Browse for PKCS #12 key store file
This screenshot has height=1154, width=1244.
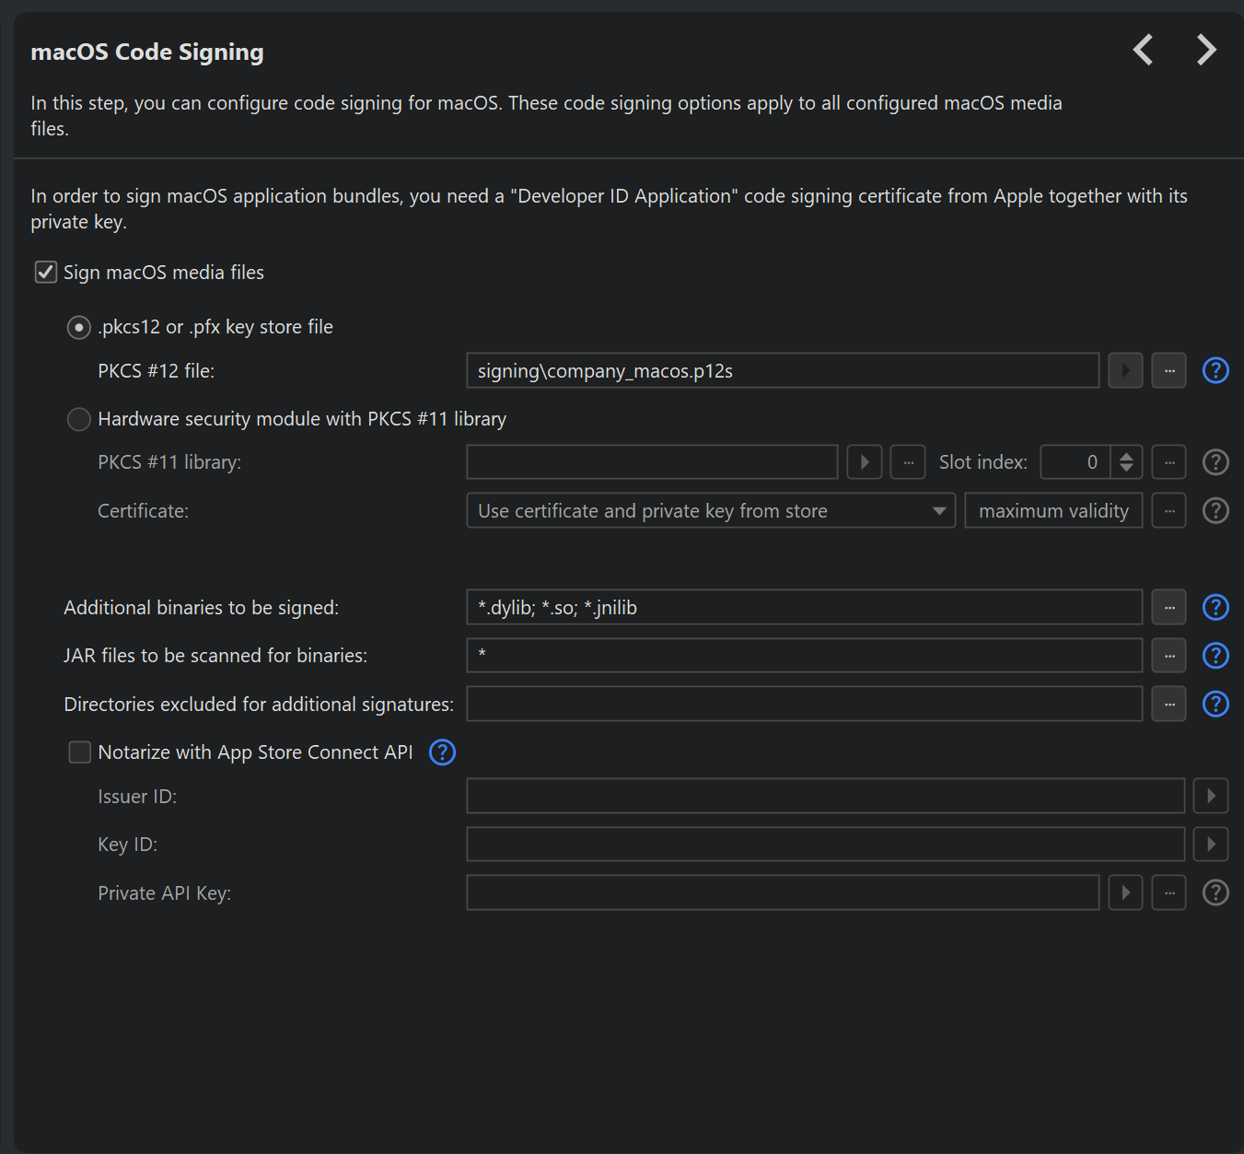(1168, 370)
